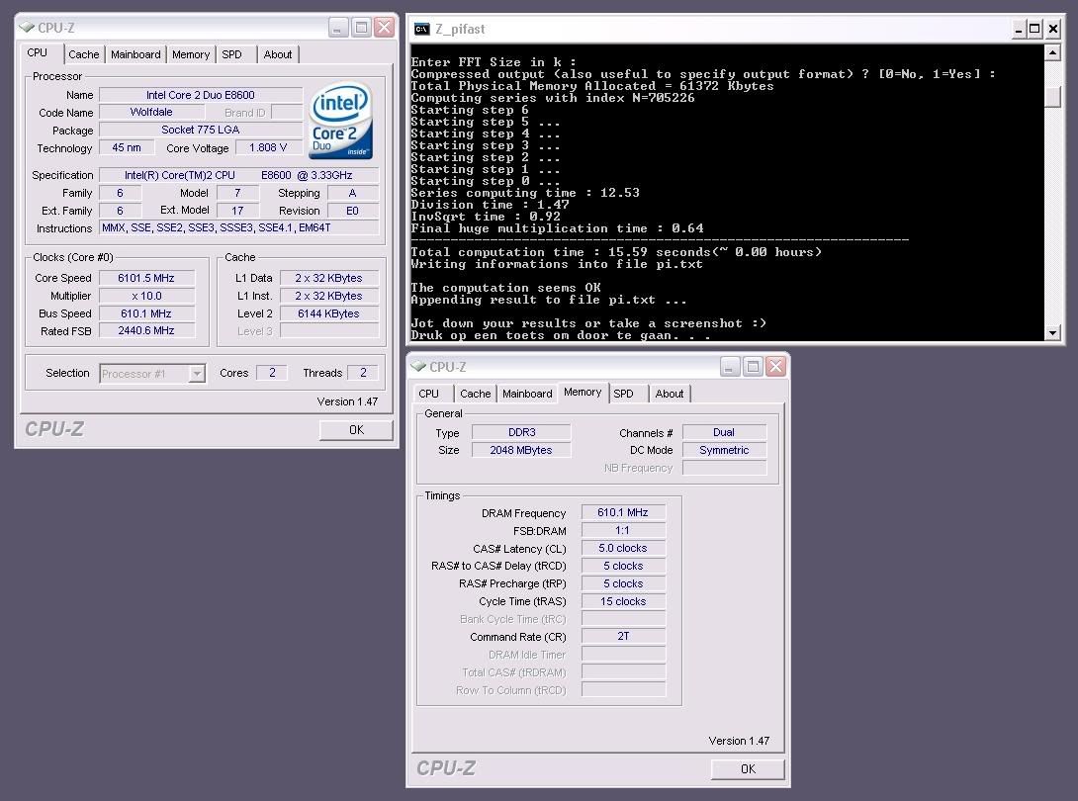Viewport: 1078px width, 801px height.
Task: Click the x 10.0 multiplier value
Action: pos(146,296)
